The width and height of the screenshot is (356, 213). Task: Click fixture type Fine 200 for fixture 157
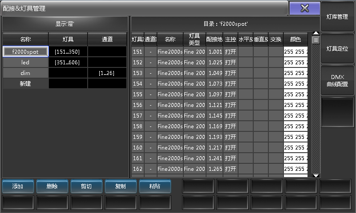pyautogui.click(x=194, y=115)
